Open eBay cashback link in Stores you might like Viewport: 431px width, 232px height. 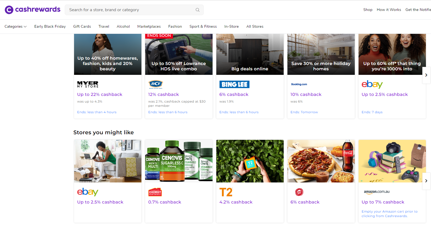coord(100,202)
